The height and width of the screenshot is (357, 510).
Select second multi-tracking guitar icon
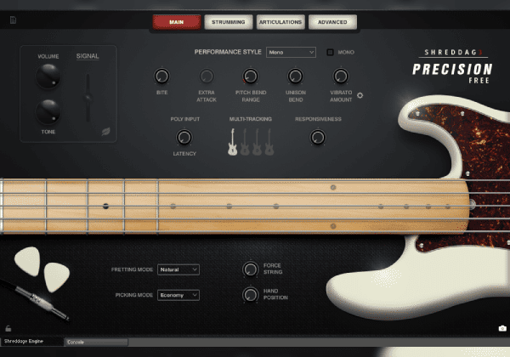pos(245,142)
